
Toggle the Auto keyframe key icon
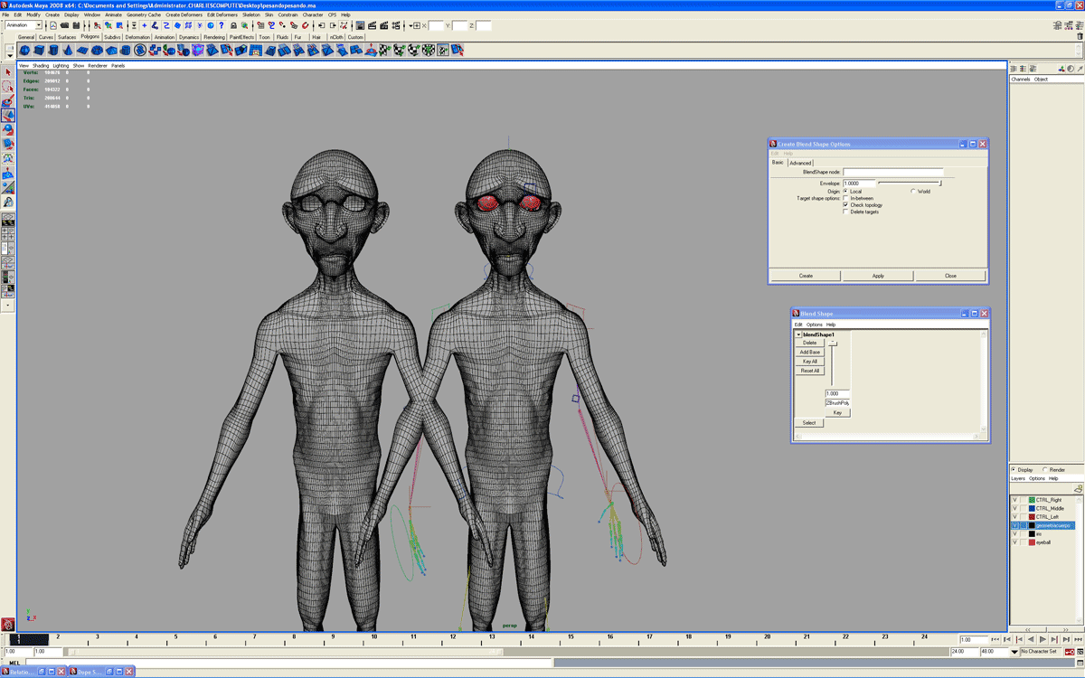click(1070, 652)
